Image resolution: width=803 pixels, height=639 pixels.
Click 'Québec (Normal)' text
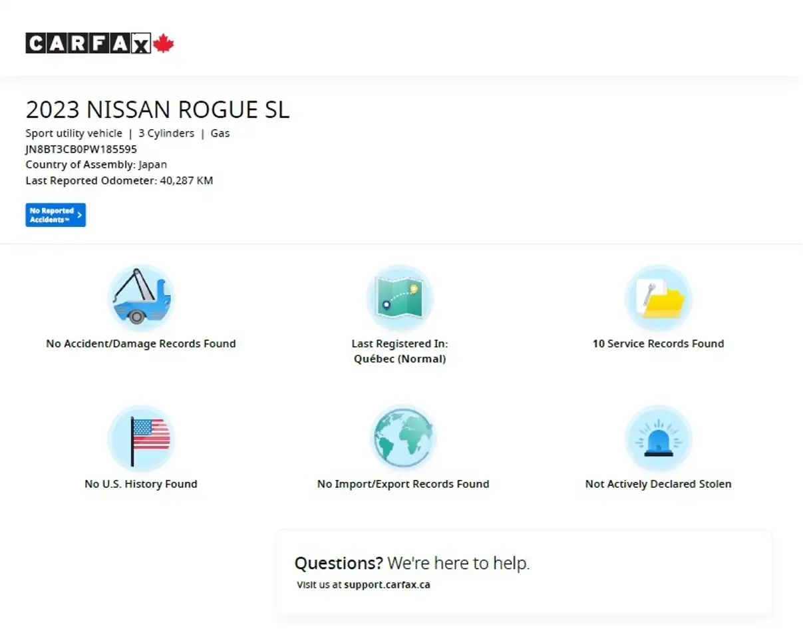pyautogui.click(x=400, y=359)
